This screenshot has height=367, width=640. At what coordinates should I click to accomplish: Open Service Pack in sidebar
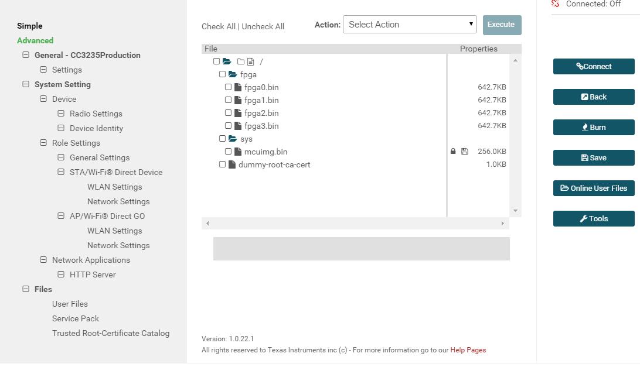pyautogui.click(x=76, y=318)
